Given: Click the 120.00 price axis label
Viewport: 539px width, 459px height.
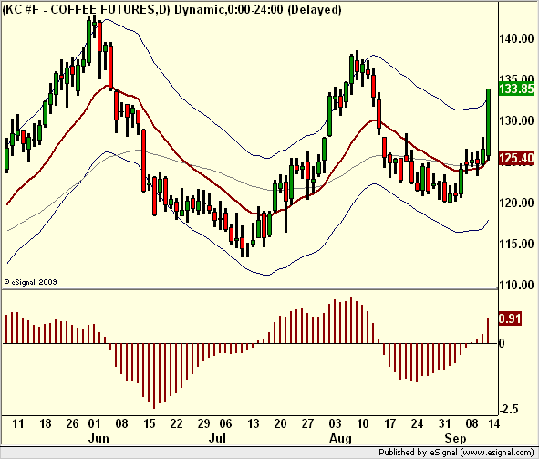Looking at the screenshot, I should coord(516,203).
